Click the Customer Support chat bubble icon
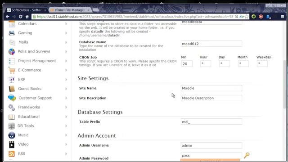Image resolution: width=288 pixels, height=162 pixels. (12, 98)
